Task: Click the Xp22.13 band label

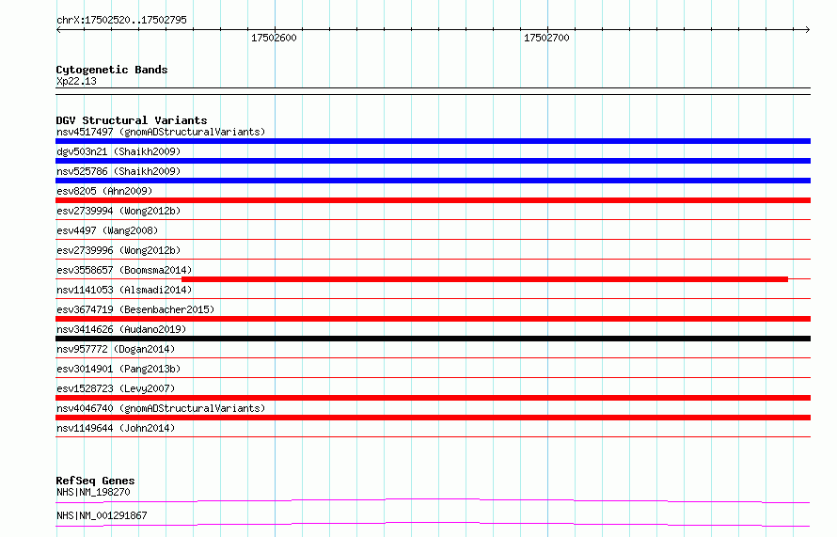Action: [76, 81]
